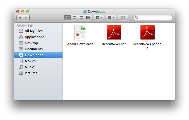Click the search field in toolbar
This screenshot has width=189, height=120.
[x=154, y=18]
